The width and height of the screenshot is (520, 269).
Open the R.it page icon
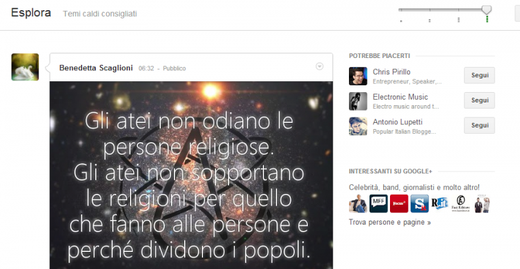click(440, 203)
